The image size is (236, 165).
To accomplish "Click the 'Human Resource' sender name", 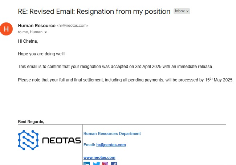I will (x=36, y=25).
